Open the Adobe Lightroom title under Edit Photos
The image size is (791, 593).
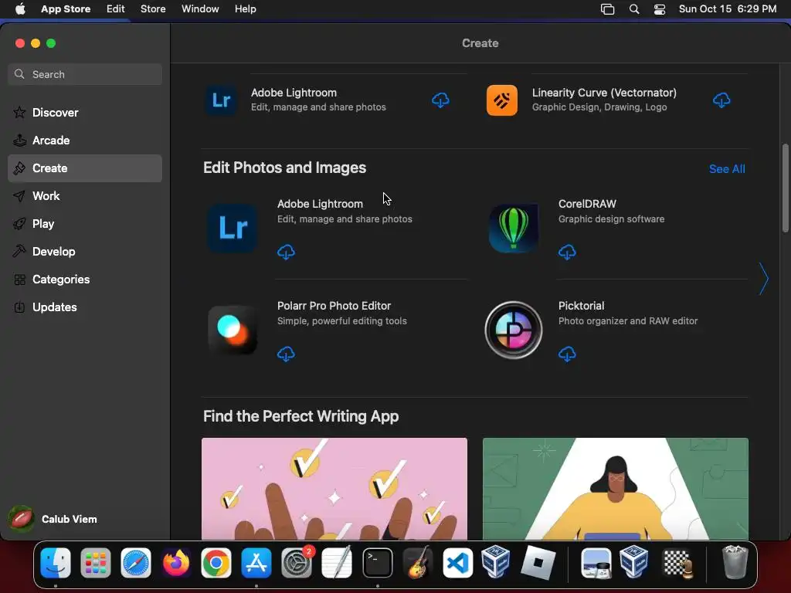click(320, 204)
